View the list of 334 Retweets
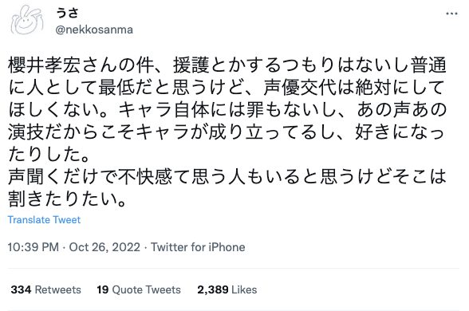 tap(45, 289)
